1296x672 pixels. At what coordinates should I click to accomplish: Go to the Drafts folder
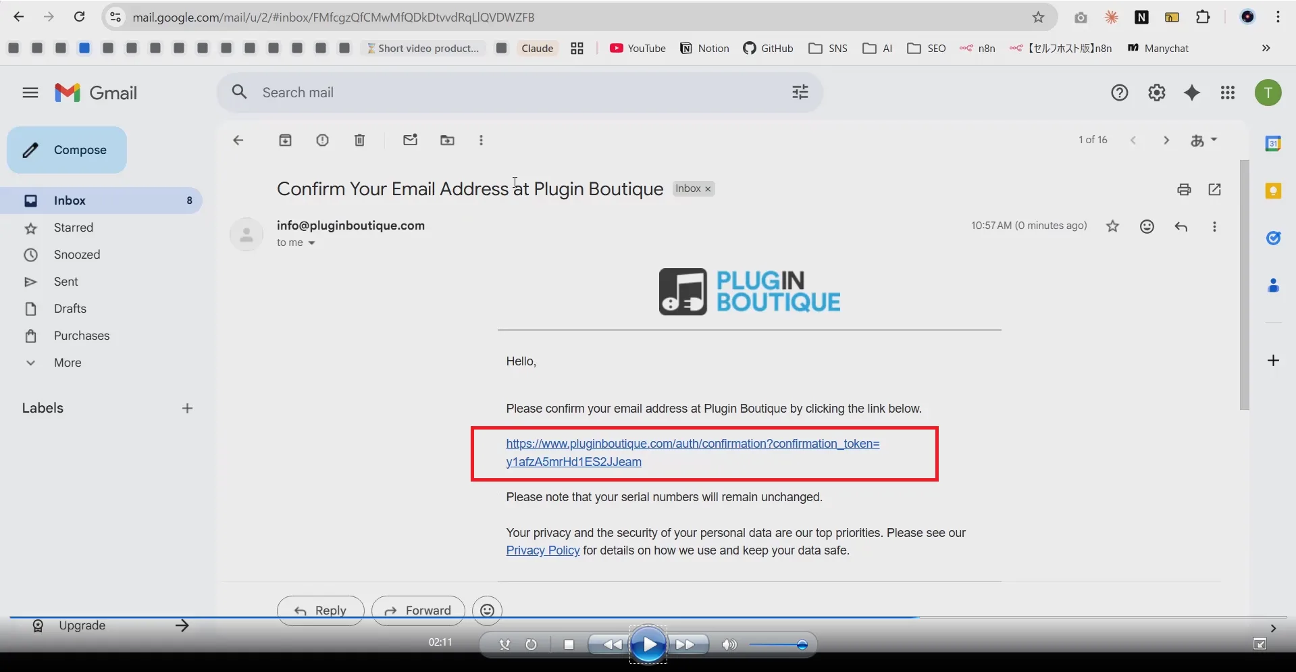[x=70, y=309]
